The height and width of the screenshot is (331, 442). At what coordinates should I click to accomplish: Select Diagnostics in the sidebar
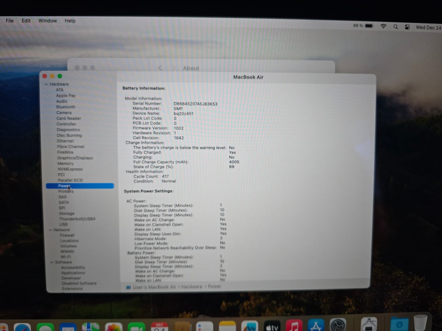(x=68, y=130)
